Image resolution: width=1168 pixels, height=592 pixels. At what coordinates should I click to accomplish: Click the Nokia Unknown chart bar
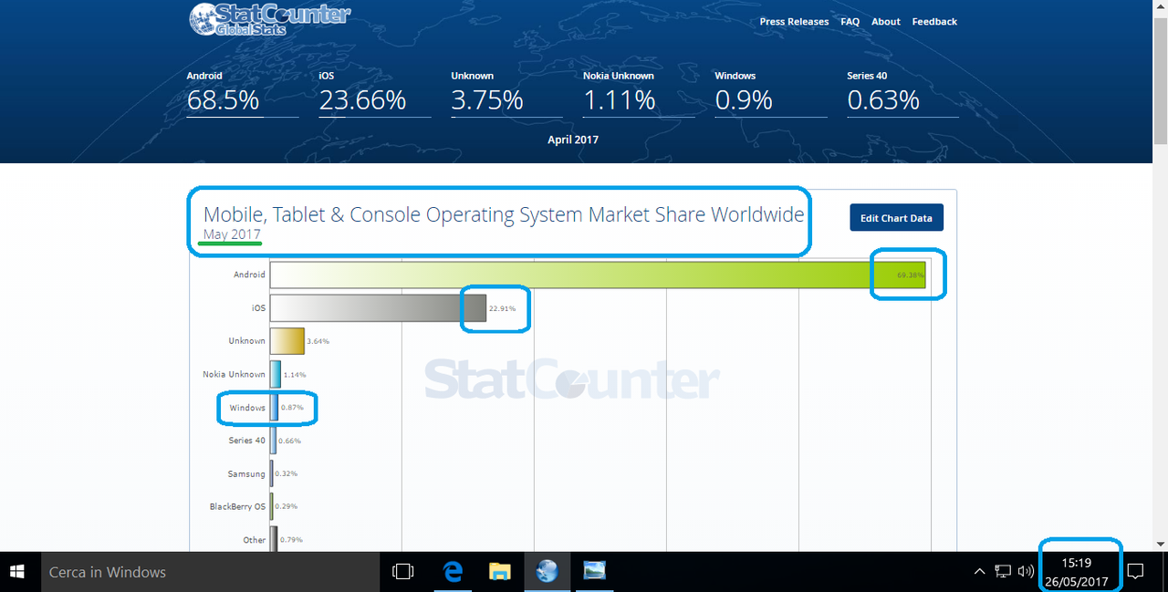tap(275, 374)
